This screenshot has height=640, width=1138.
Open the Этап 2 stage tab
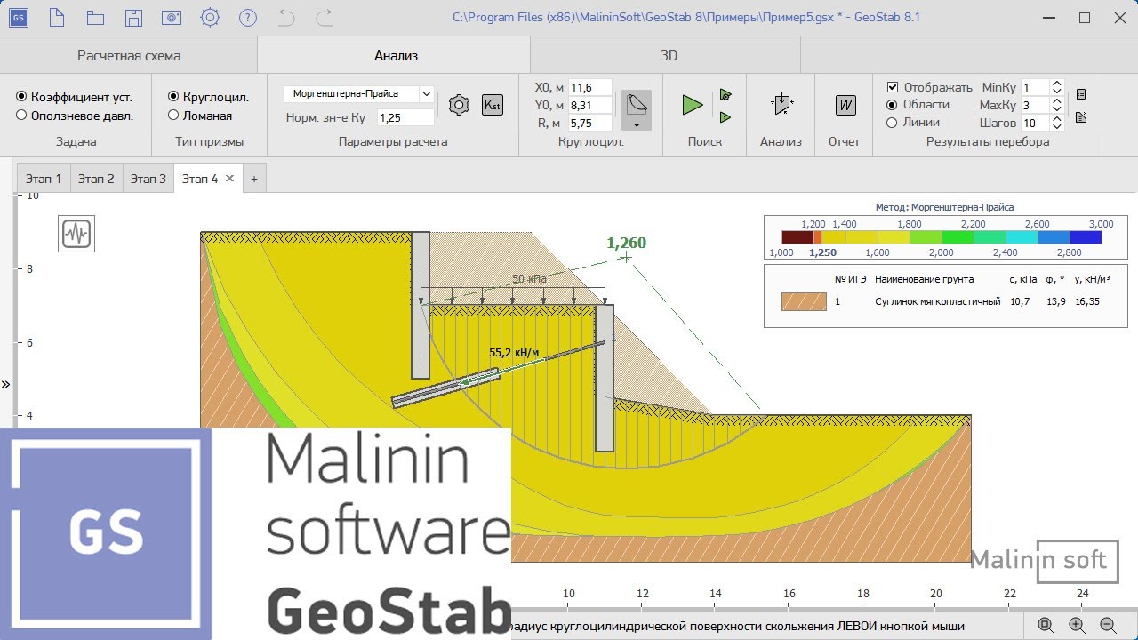[96, 179]
